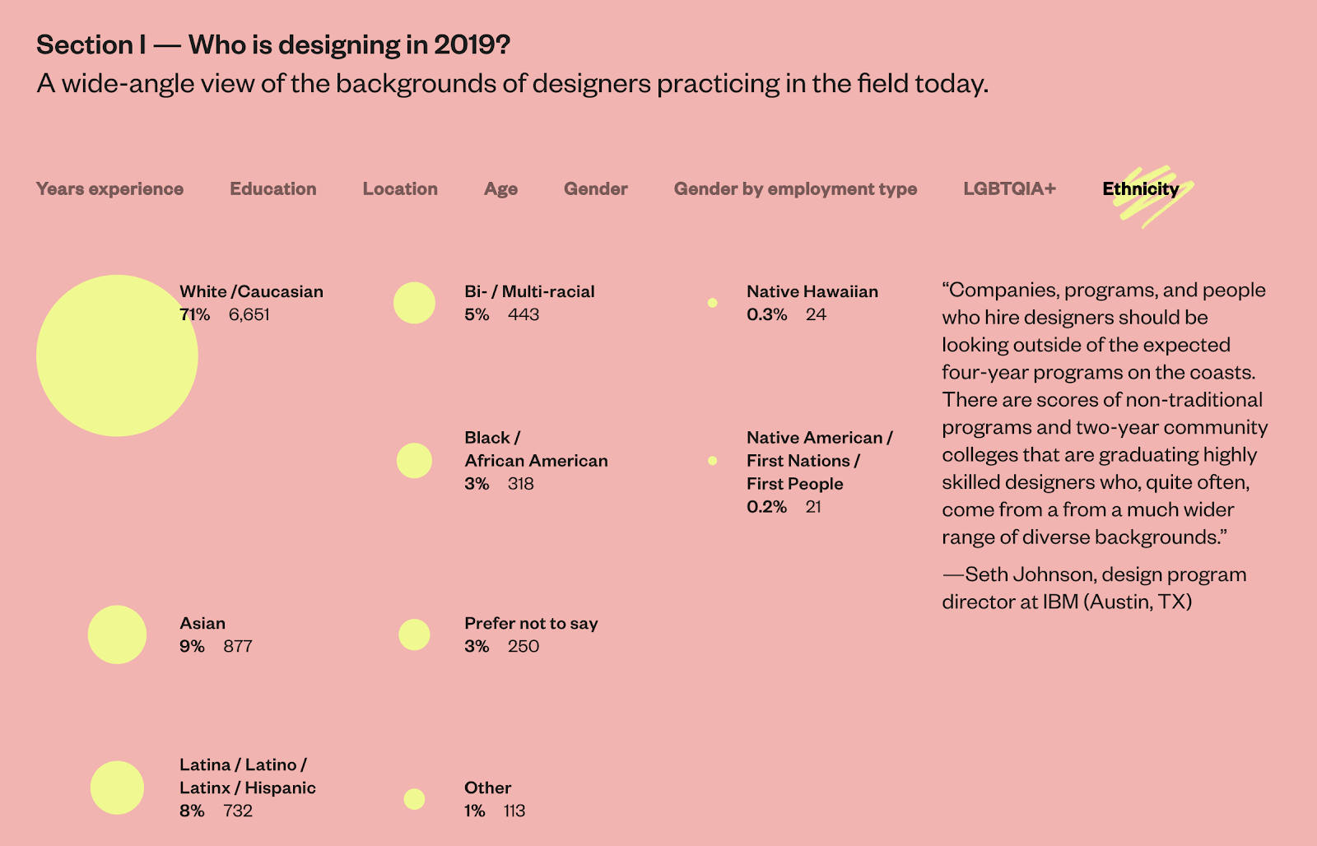This screenshot has height=846, width=1317.
Task: Click the large White/Caucasian bubble
Action: tap(117, 356)
